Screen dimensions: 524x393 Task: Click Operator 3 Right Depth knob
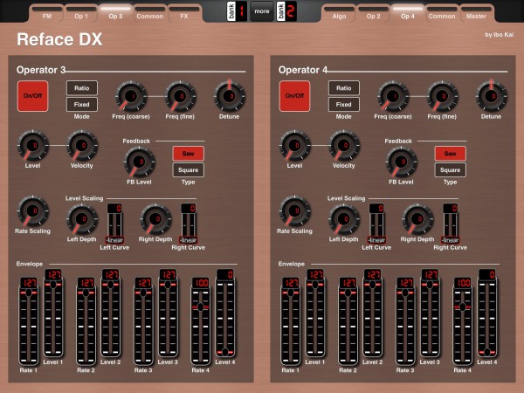(x=155, y=219)
